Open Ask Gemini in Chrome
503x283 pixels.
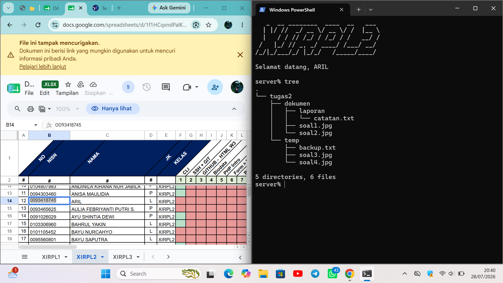[170, 8]
